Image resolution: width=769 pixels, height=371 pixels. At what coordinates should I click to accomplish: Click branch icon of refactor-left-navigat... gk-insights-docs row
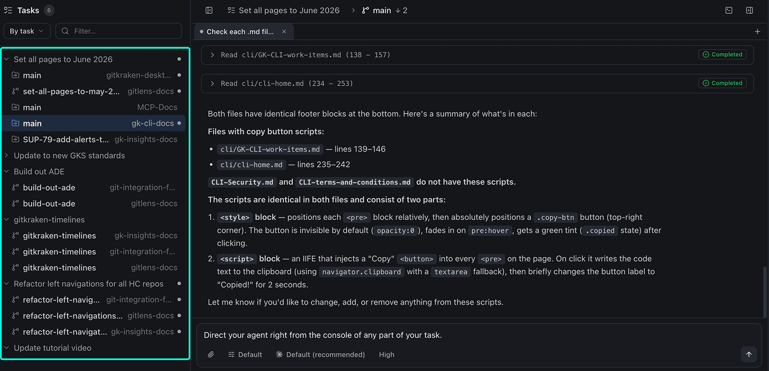pos(15,331)
